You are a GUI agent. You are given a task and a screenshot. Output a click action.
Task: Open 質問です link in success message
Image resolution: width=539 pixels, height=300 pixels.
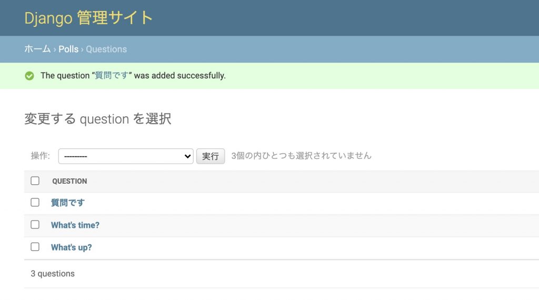coord(112,75)
